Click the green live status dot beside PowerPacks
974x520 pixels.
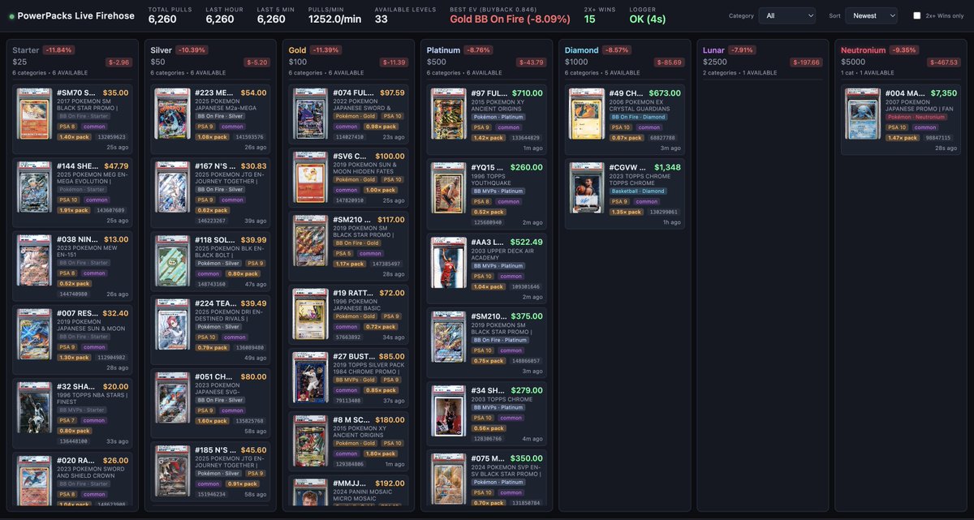click(x=11, y=16)
